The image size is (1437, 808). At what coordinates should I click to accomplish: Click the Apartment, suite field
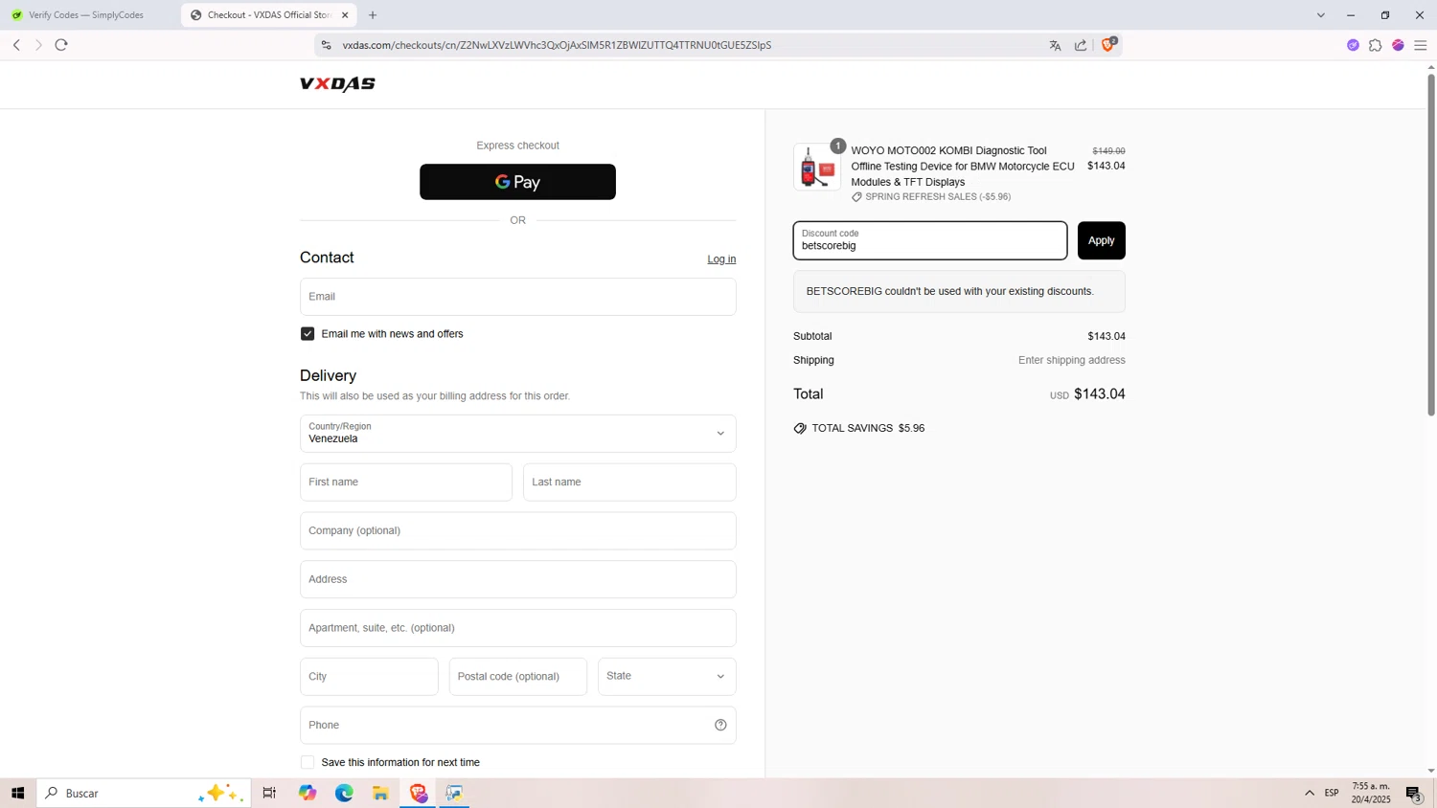(x=517, y=628)
